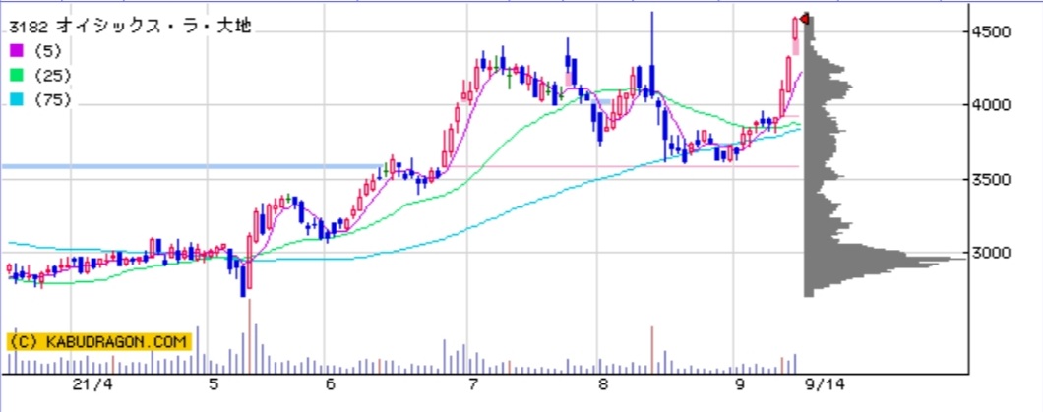The image size is (1043, 412).
Task: Click the month 6 date axis label
Action: point(330,384)
